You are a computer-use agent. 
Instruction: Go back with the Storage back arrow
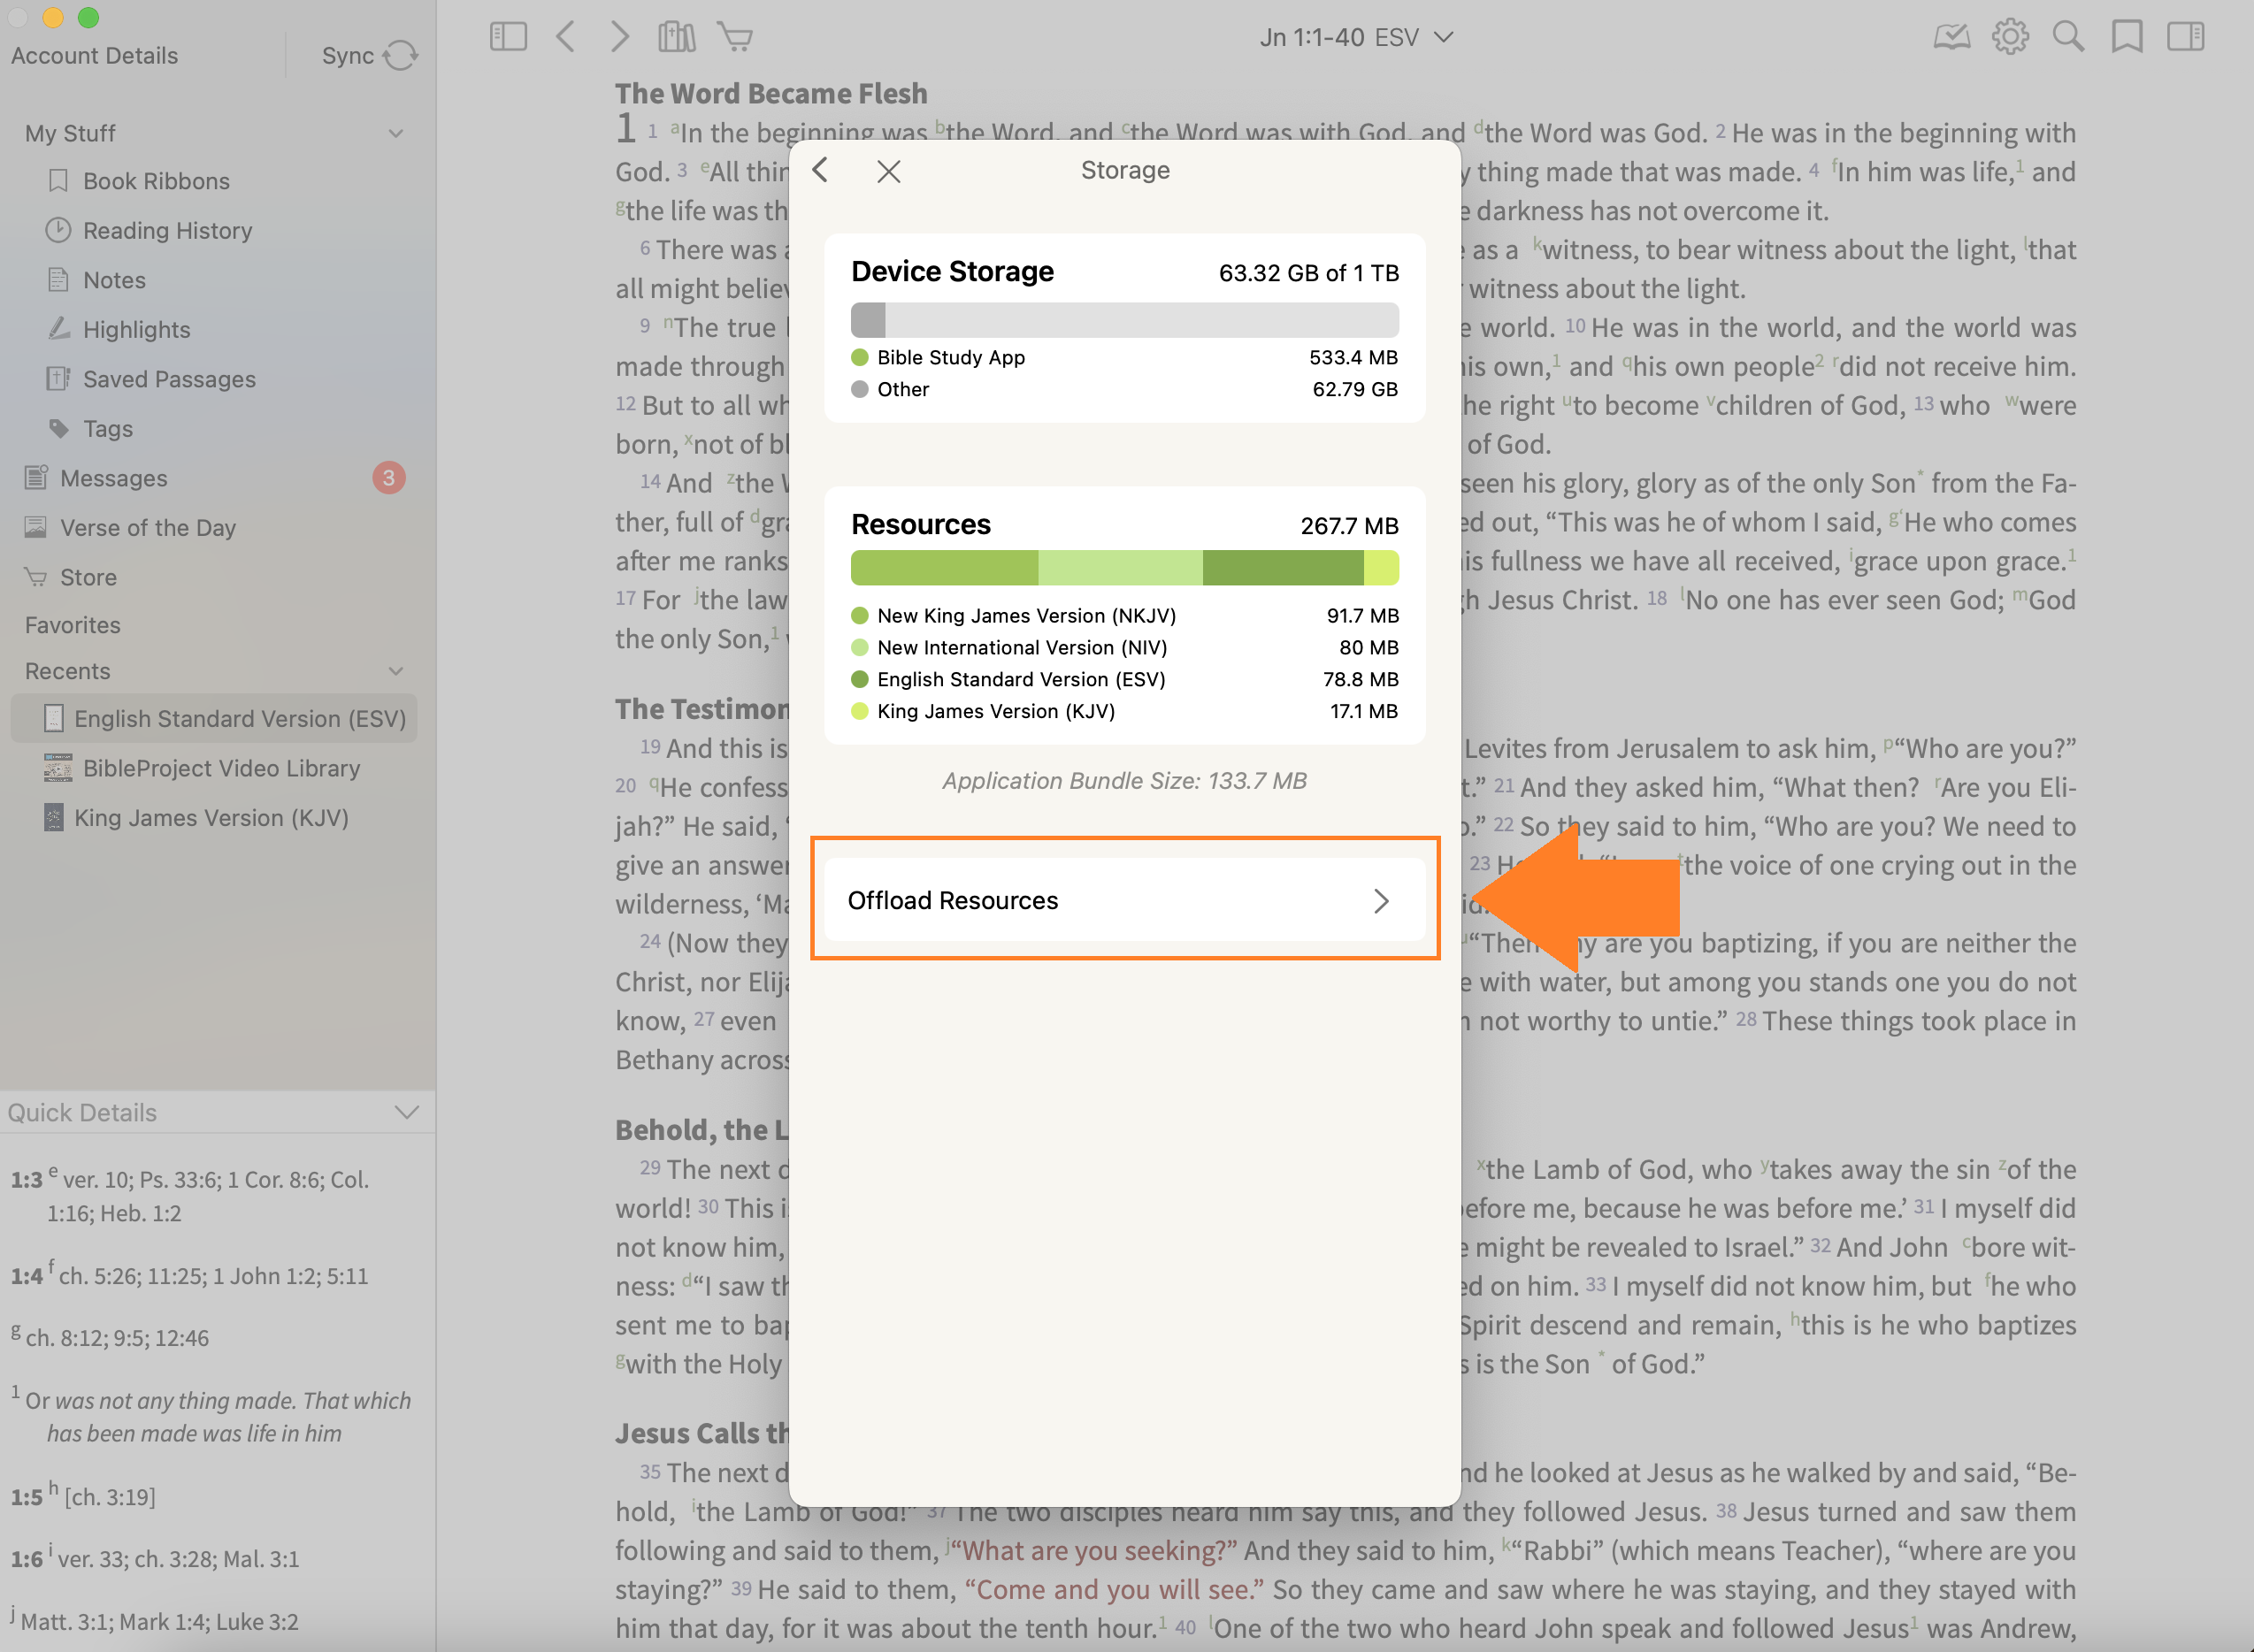(821, 170)
